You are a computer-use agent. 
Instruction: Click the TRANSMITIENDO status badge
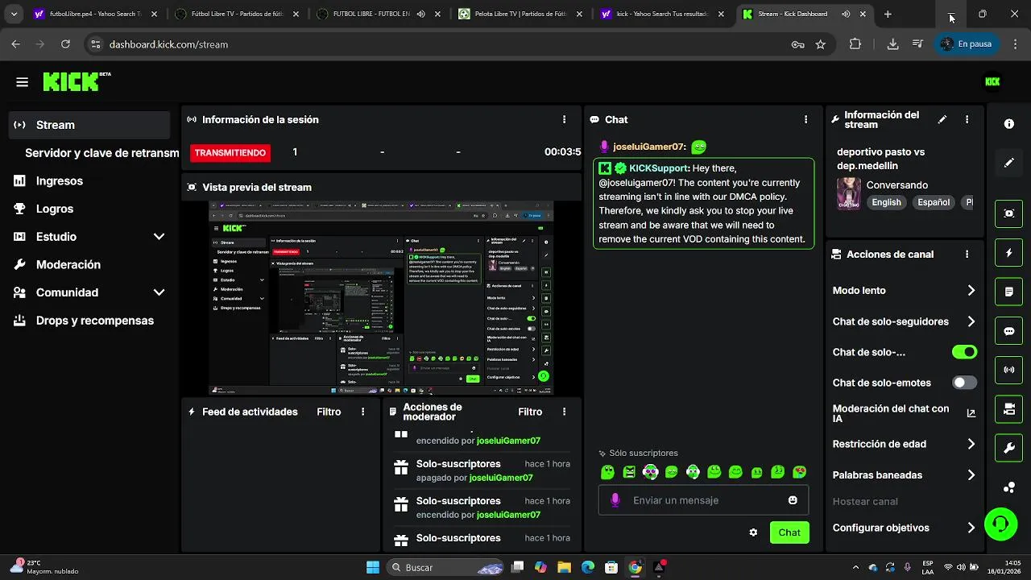230,152
